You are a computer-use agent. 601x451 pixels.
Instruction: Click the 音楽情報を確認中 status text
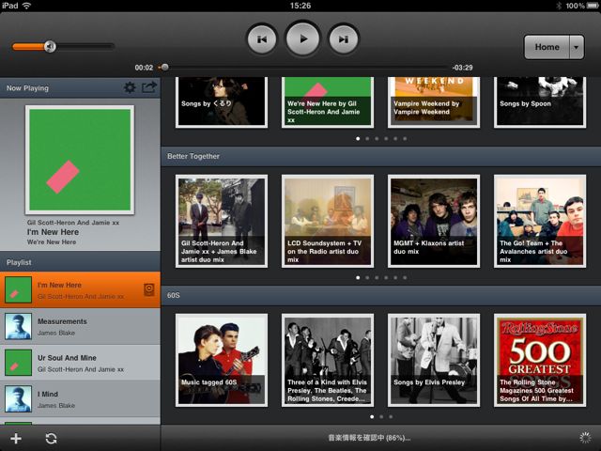pyautogui.click(x=369, y=438)
